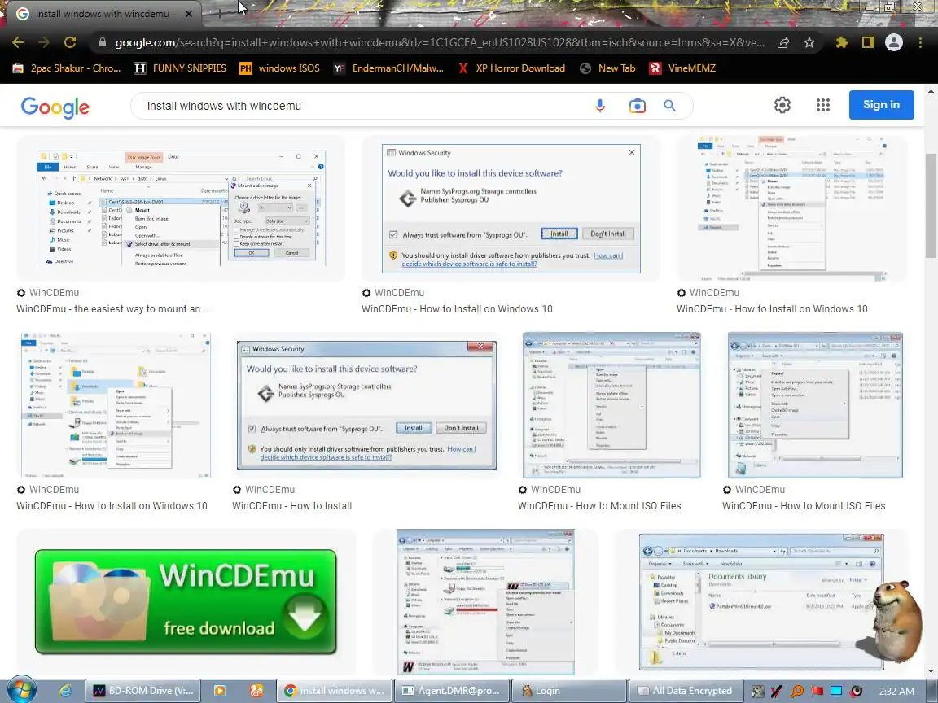This screenshot has width=938, height=703.
Task: Open the Windows Start orb
Action: coord(21,691)
